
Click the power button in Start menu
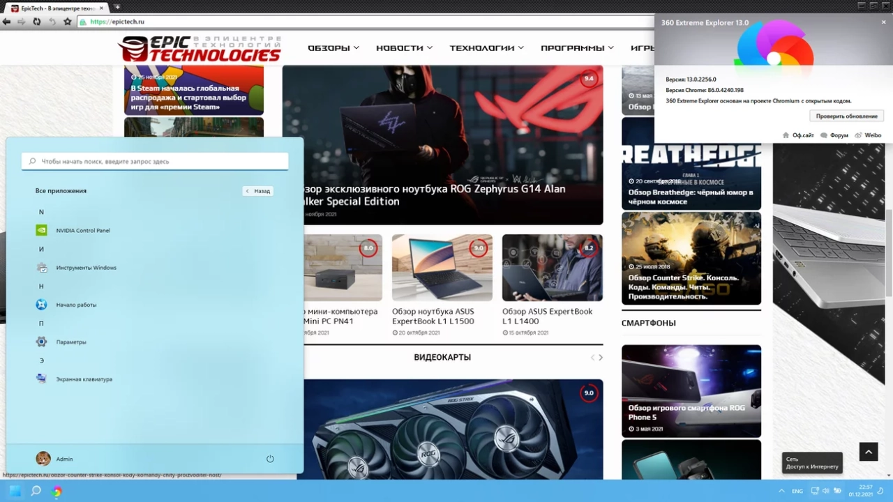coord(270,459)
